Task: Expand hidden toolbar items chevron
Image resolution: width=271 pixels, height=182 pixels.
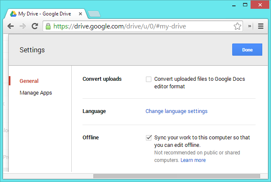Action: click(x=250, y=26)
